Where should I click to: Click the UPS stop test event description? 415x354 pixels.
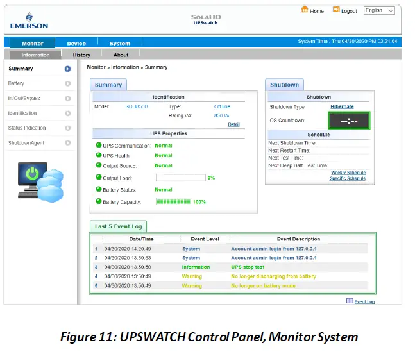click(x=248, y=267)
